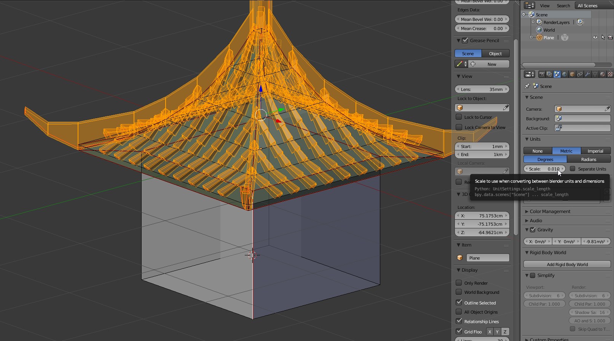Collapse the Units panel
Screen dimensions: 614x341
coord(527,139)
